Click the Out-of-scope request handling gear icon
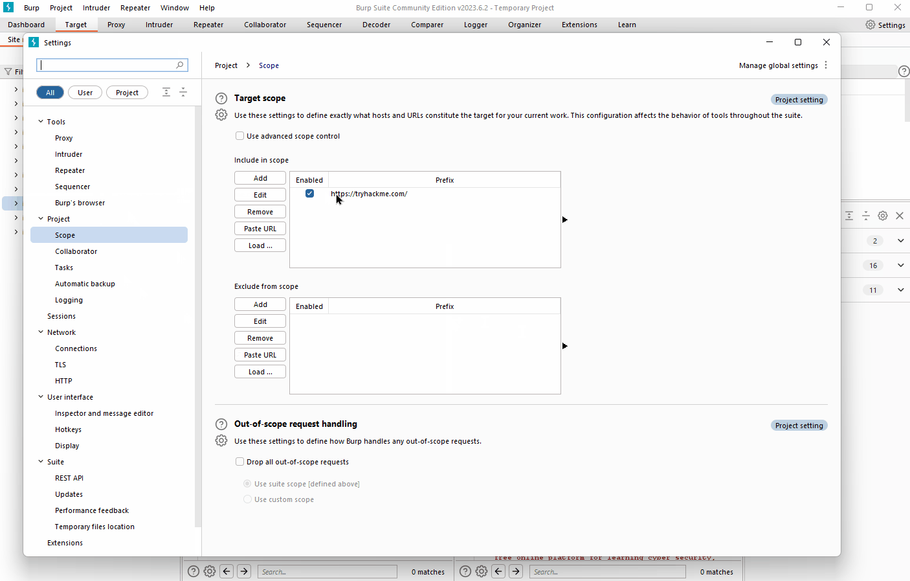 tap(221, 440)
